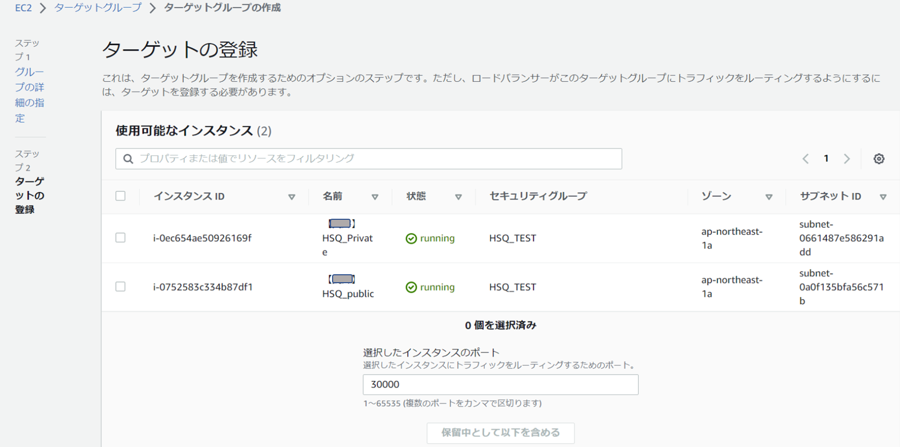Screen dimensions: 900x447
Task: Click running status icon for HSQ_public
Action: click(411, 287)
